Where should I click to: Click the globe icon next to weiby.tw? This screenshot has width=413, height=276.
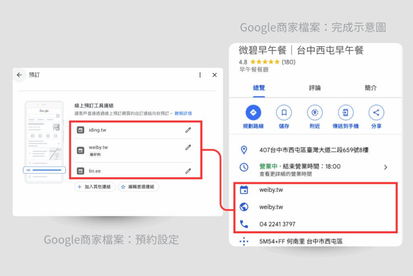pyautogui.click(x=245, y=207)
